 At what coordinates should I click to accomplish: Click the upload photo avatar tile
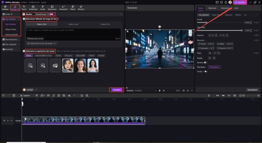point(30,65)
